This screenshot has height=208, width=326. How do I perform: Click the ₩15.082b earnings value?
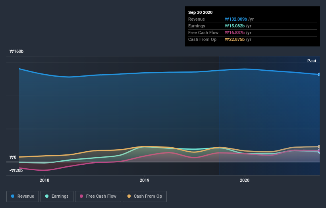[235, 26]
